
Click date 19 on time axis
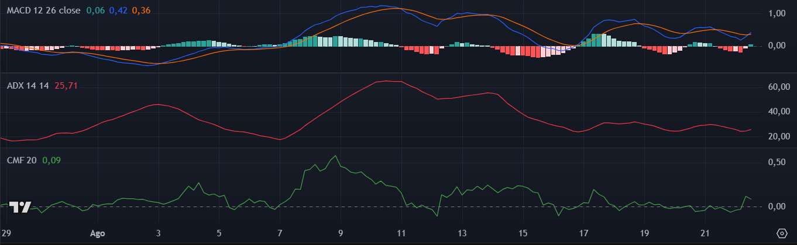(645, 233)
